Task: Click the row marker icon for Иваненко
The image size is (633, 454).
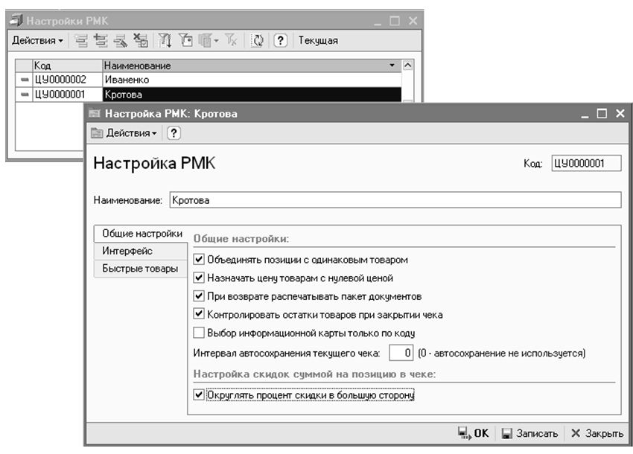Action: pyautogui.click(x=25, y=80)
